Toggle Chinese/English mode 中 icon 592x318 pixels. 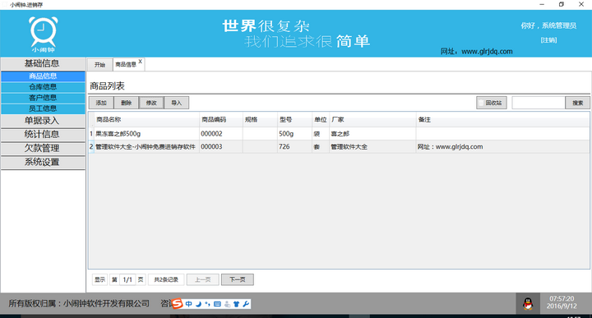point(188,304)
